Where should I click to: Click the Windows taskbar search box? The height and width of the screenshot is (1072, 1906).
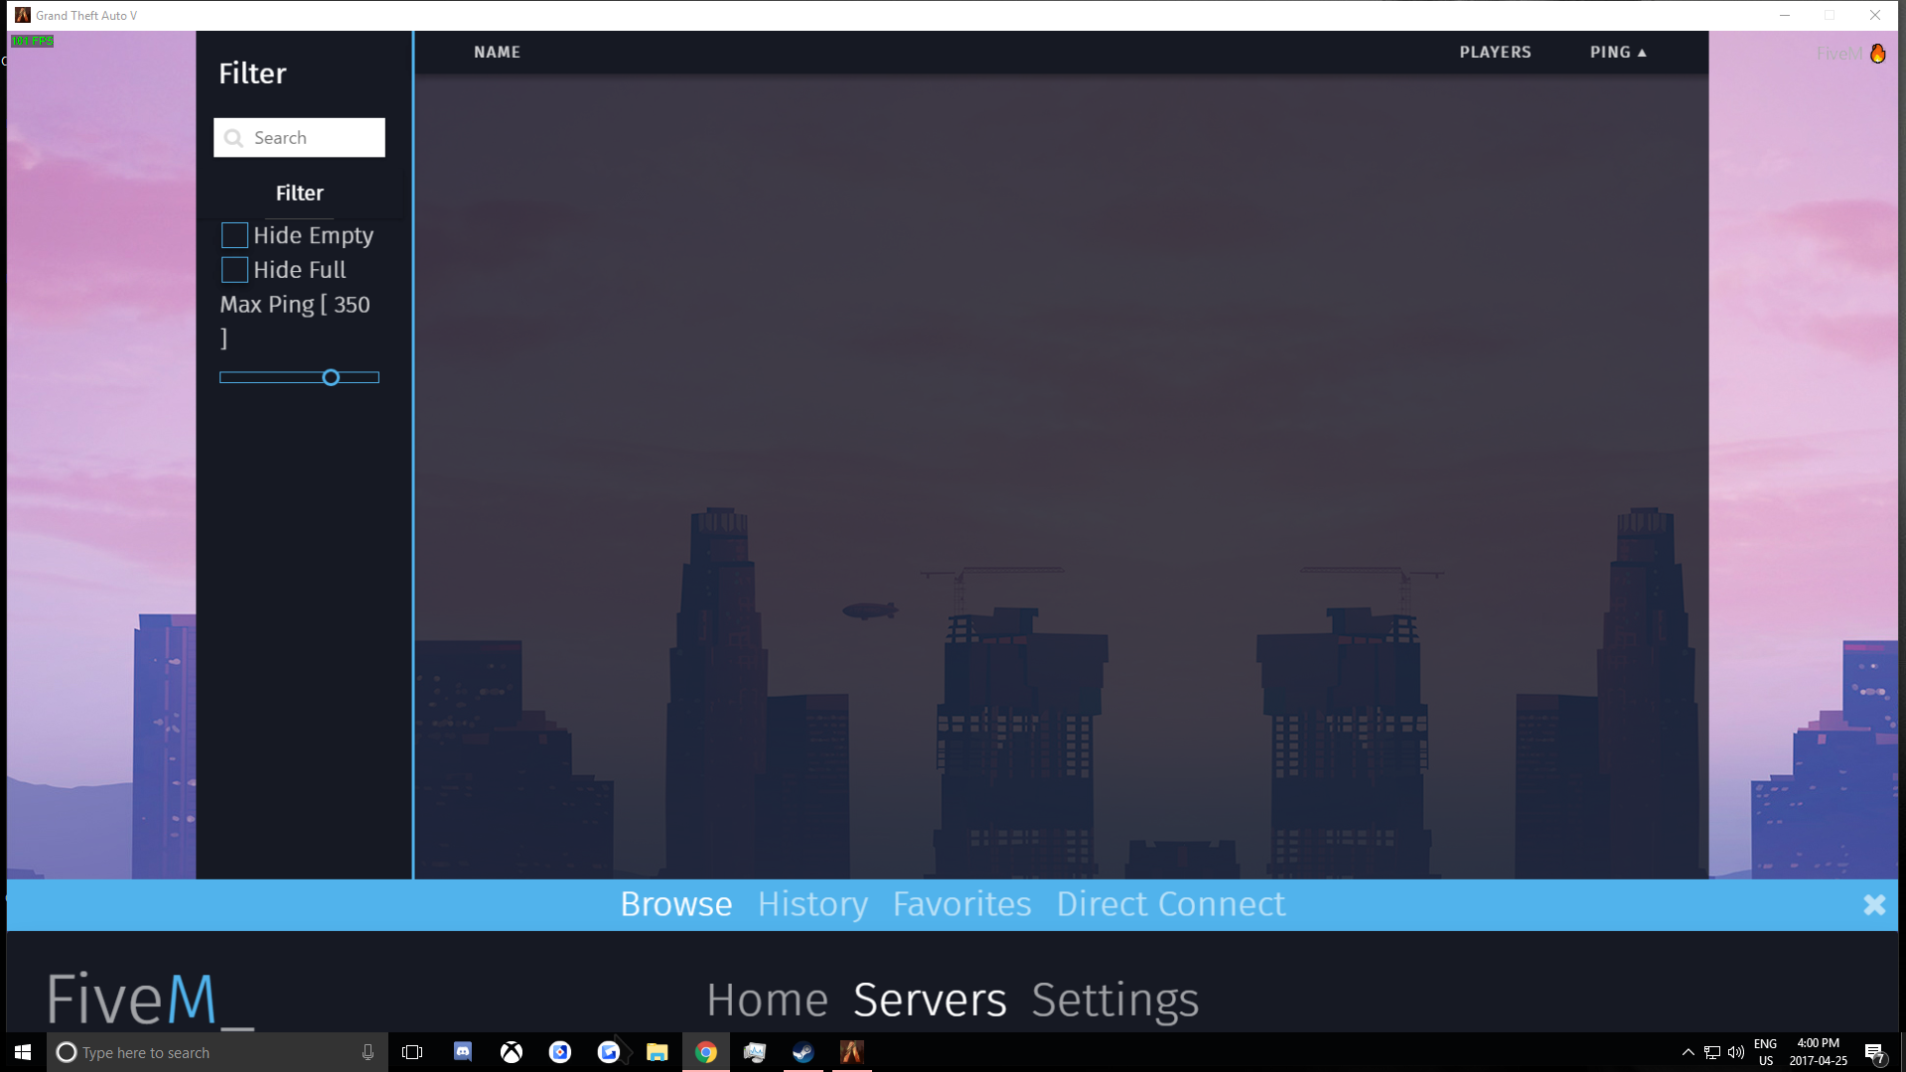pyautogui.click(x=217, y=1052)
